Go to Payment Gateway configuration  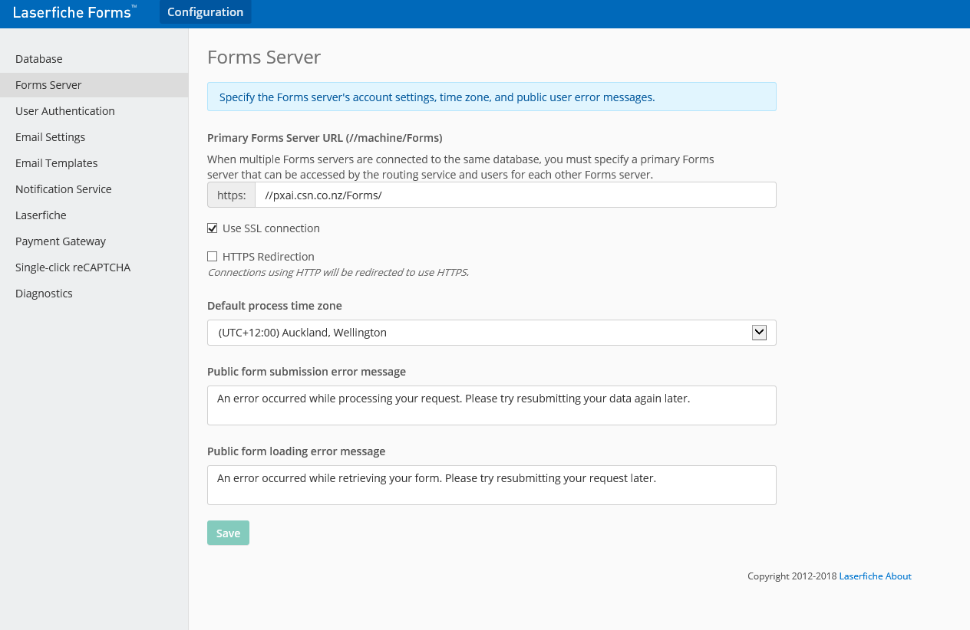pyautogui.click(x=61, y=241)
